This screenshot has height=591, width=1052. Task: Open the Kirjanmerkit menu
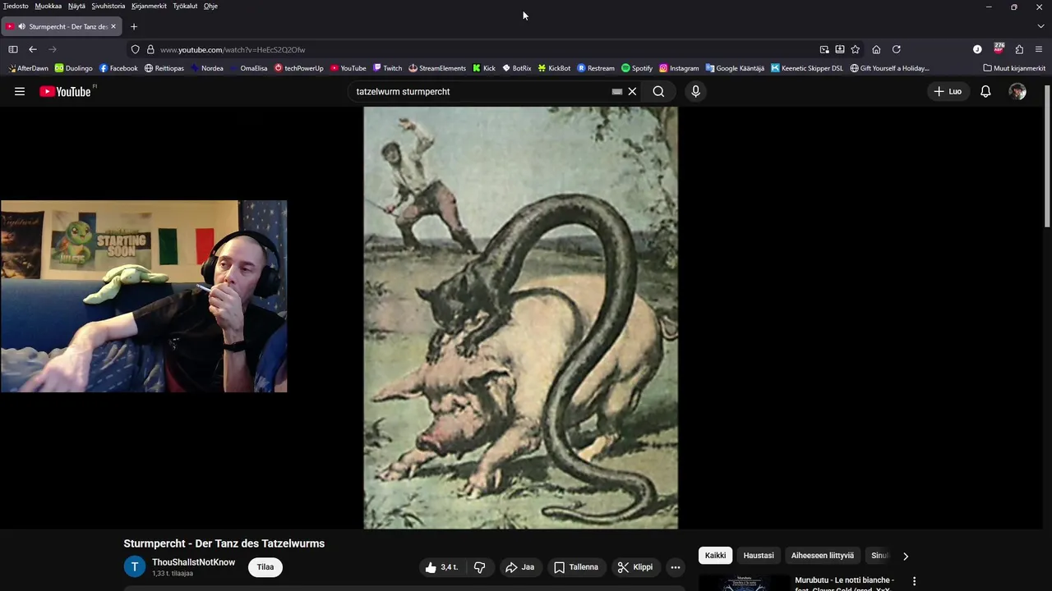(149, 6)
